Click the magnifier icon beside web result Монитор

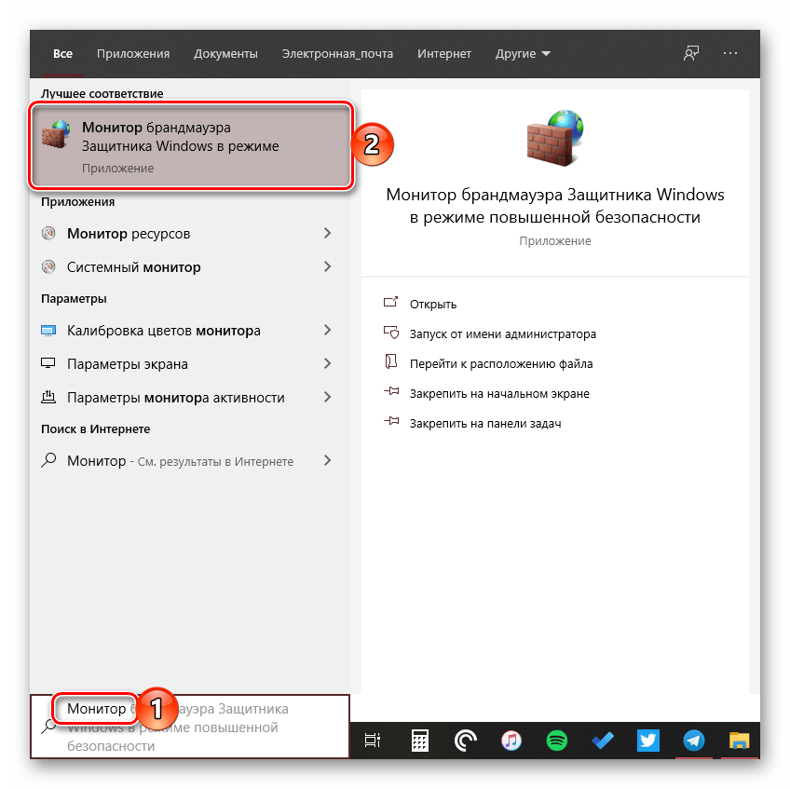pyautogui.click(x=48, y=460)
